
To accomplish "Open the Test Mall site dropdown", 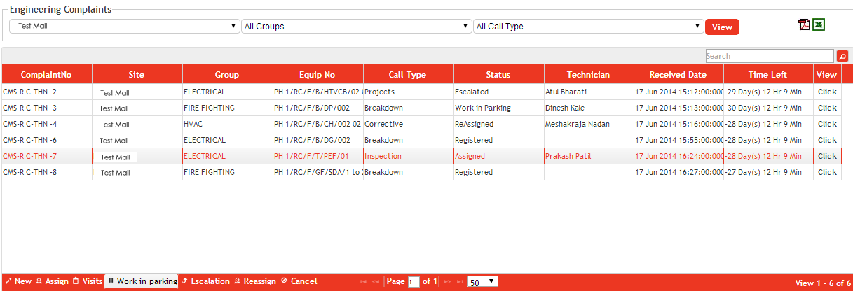I will (x=124, y=26).
